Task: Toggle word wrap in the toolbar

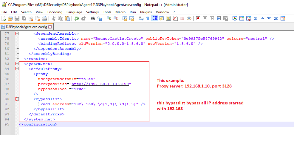Action: click(141, 18)
